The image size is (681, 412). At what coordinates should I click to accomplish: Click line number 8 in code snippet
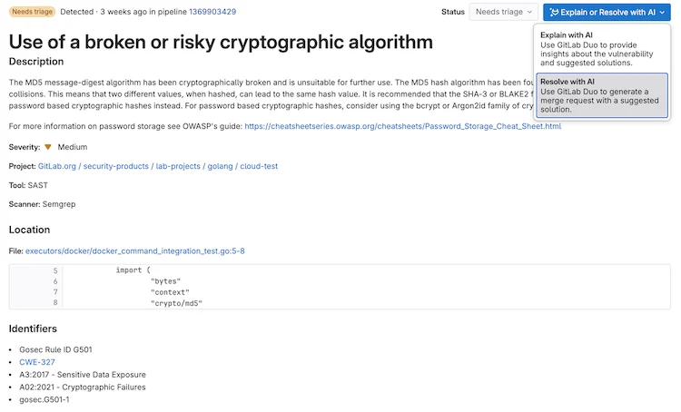[55, 303]
